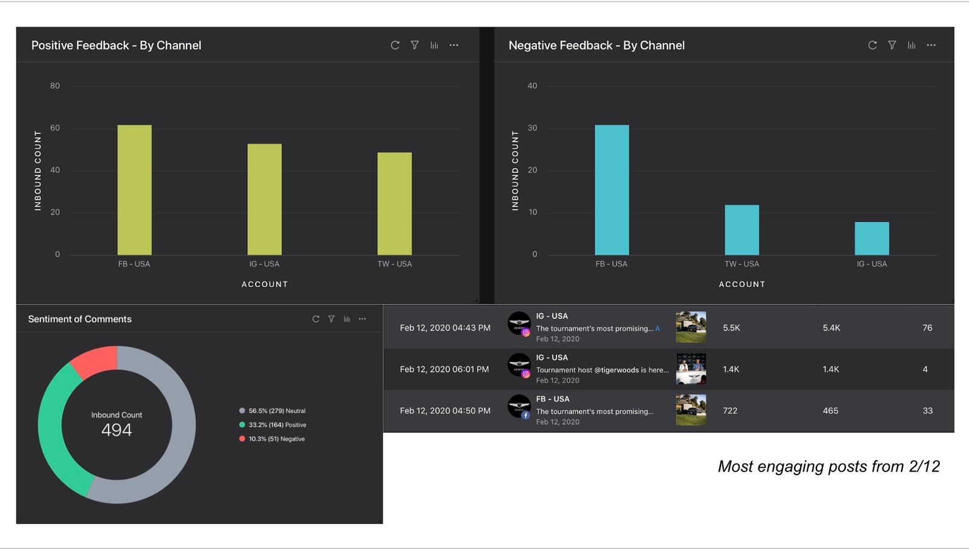Toggle Positive legend entry in sentiment chart
This screenshot has width=969, height=549.
pyautogui.click(x=273, y=425)
